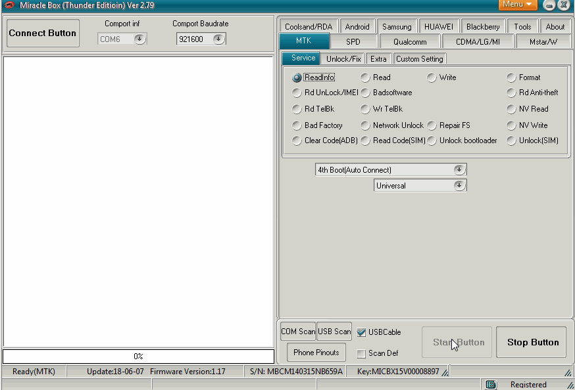Viewport: 575px width, 390px height.
Task: Select the Wr TelBk radio option
Action: coord(365,109)
